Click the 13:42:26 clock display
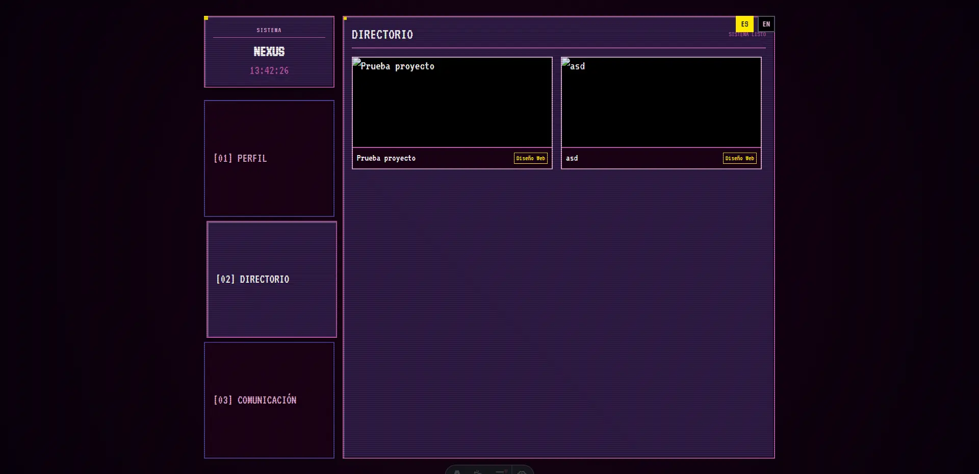The image size is (979, 474). tap(269, 71)
